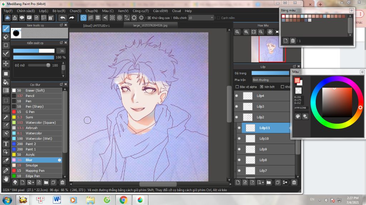366x205 pixels.
Task: Pick a color in the saturation square
Action: (337, 103)
